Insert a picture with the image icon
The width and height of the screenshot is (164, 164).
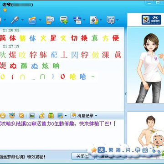coord(32,116)
